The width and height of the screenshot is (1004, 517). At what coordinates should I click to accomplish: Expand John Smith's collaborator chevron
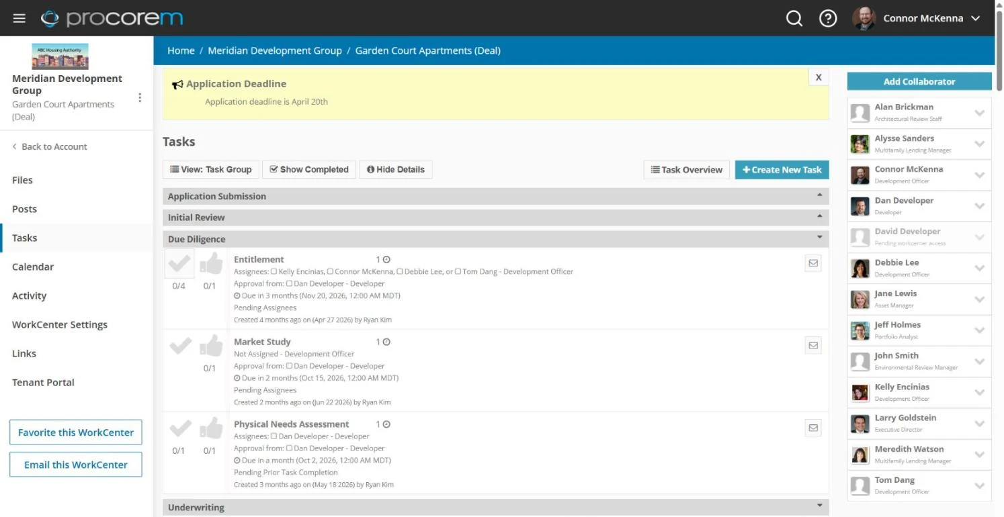click(979, 361)
